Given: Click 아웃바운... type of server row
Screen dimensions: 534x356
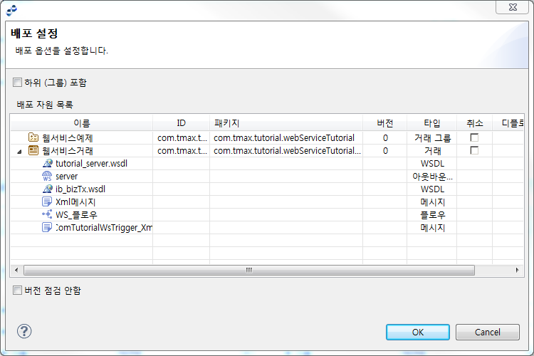Looking at the screenshot, I should (x=432, y=177).
